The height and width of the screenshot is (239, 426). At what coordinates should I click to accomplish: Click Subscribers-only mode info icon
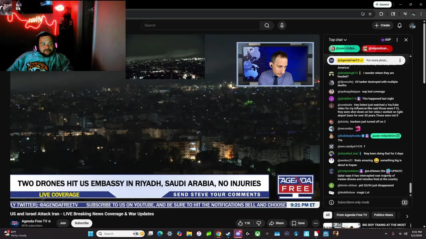pos(331,202)
